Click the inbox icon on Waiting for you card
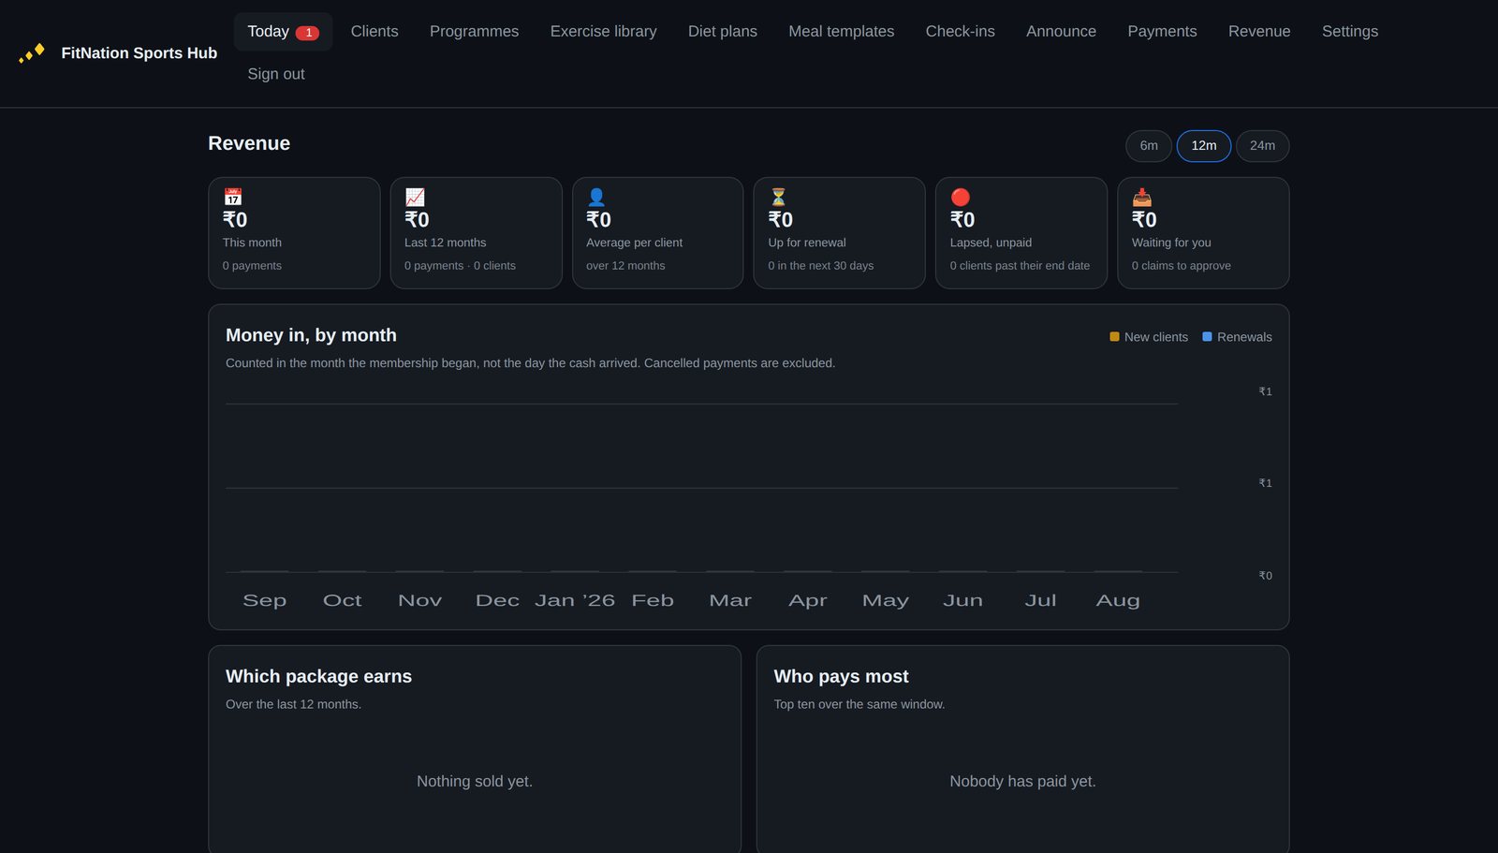The width and height of the screenshot is (1498, 853). pyautogui.click(x=1142, y=197)
